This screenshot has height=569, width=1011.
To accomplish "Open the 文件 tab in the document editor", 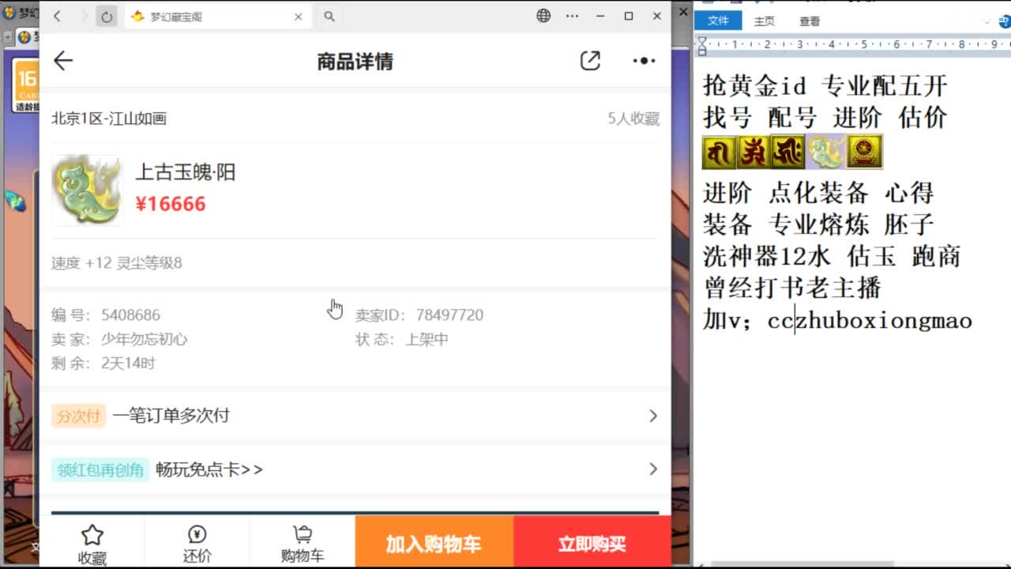I will 718,21.
